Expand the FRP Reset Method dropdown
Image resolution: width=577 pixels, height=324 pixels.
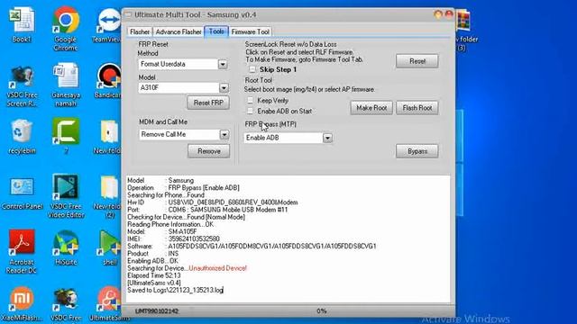coord(223,64)
